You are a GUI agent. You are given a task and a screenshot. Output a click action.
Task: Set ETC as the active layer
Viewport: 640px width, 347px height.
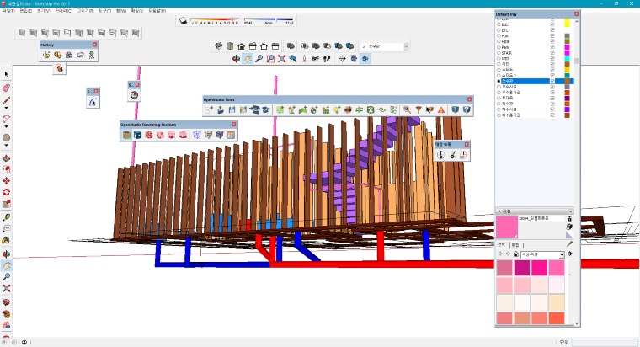tap(499, 29)
